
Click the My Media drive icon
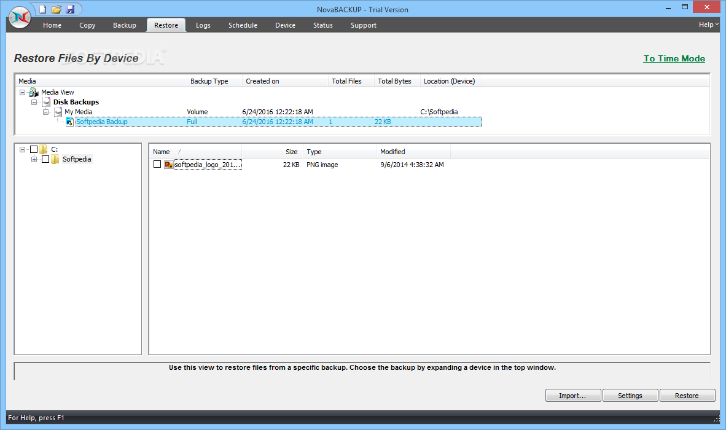(58, 112)
